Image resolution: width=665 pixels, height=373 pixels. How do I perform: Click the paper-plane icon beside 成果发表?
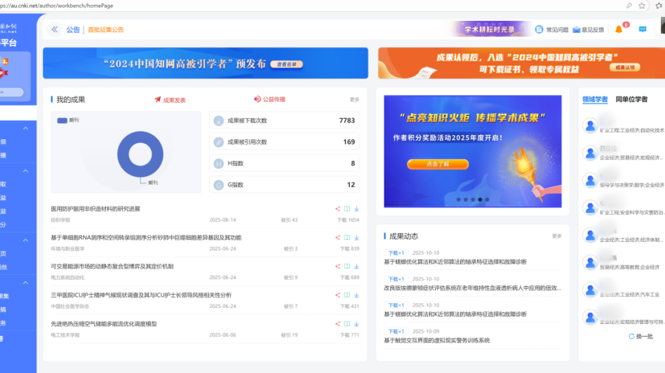[x=157, y=99]
